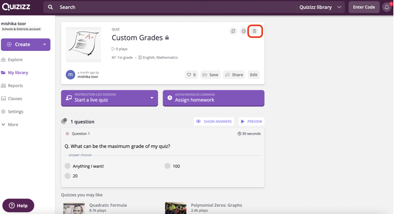Click the duplicate quiz copy icon

pos(233,31)
